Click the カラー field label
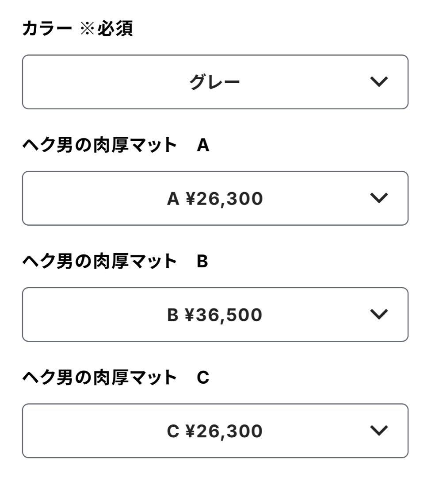The width and height of the screenshot is (431, 478). click(47, 29)
